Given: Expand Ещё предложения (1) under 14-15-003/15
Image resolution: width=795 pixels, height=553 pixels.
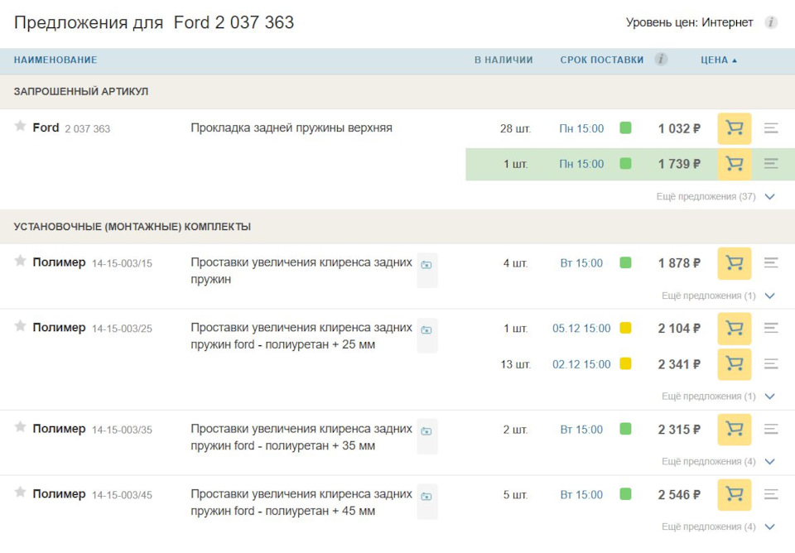Looking at the screenshot, I should (769, 296).
